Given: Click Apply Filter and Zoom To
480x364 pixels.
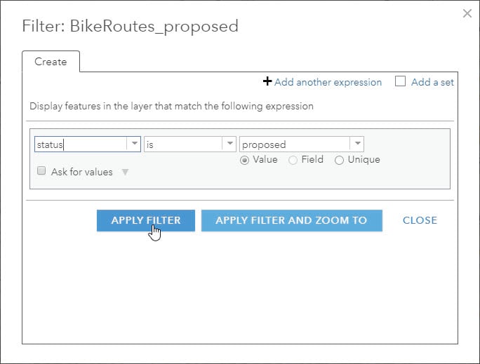Looking at the screenshot, I should tap(292, 220).
